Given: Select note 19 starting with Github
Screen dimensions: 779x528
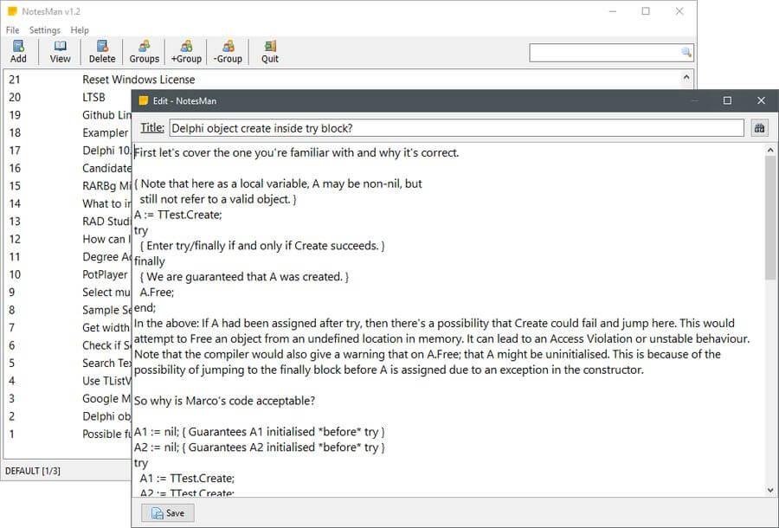Looking at the screenshot, I should tap(68, 115).
